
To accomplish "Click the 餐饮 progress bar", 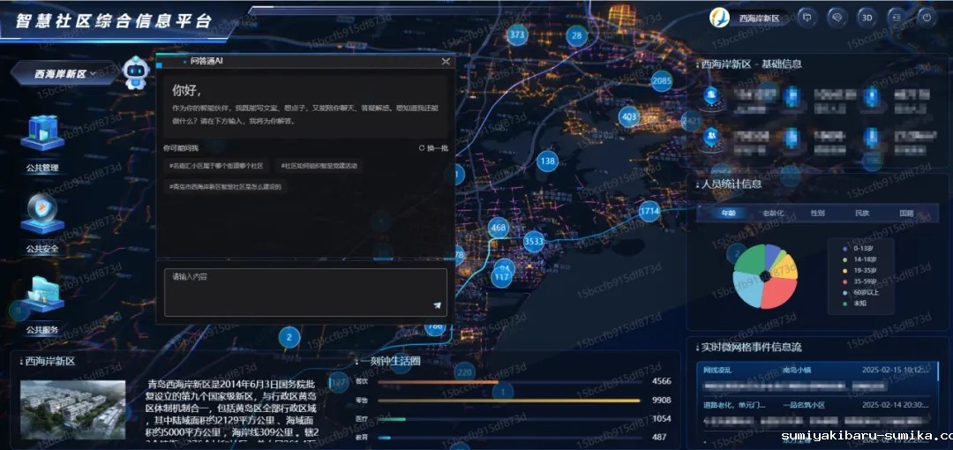I will 509,382.
